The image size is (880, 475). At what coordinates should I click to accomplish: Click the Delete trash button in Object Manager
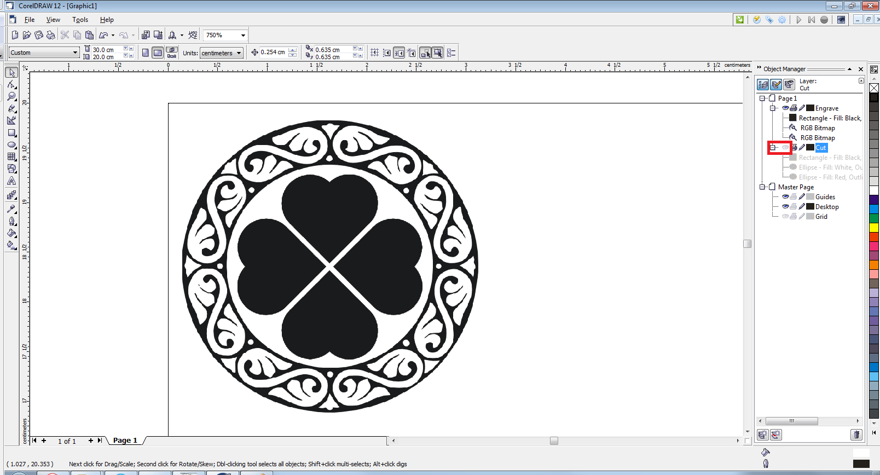pos(856,435)
